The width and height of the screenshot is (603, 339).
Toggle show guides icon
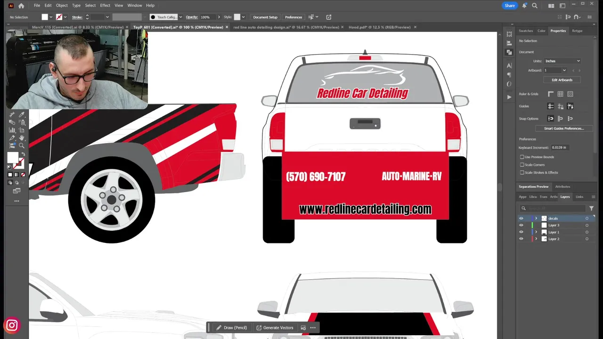[550, 106]
